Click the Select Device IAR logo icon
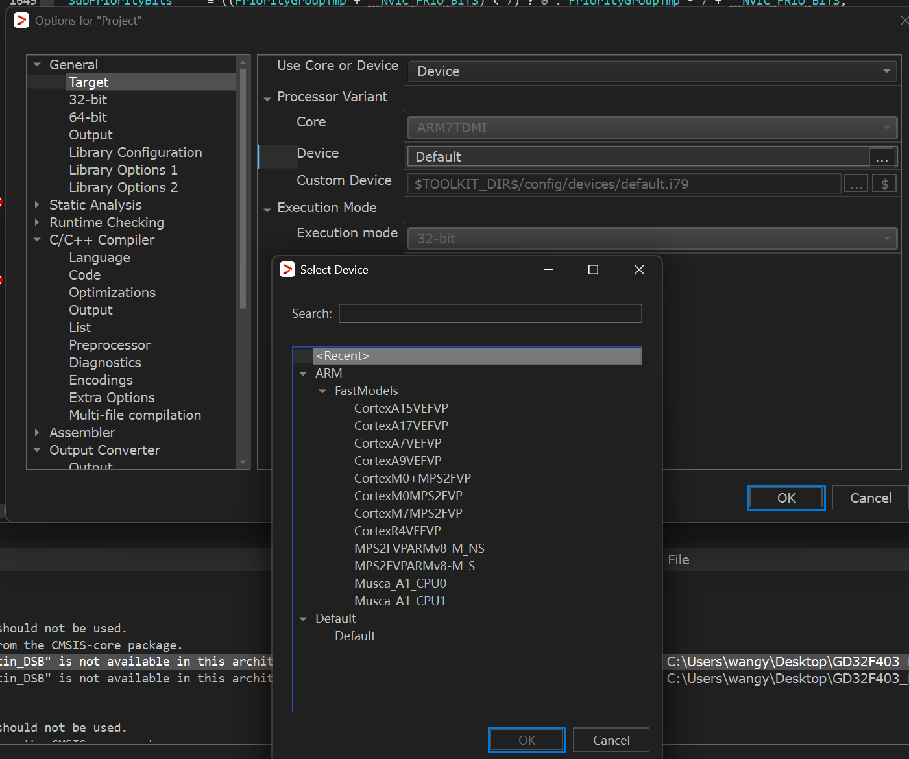 coord(287,269)
